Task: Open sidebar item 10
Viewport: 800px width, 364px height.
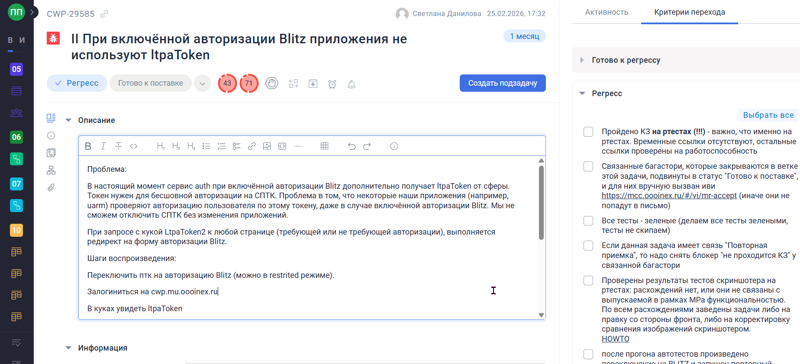Action: [x=16, y=230]
